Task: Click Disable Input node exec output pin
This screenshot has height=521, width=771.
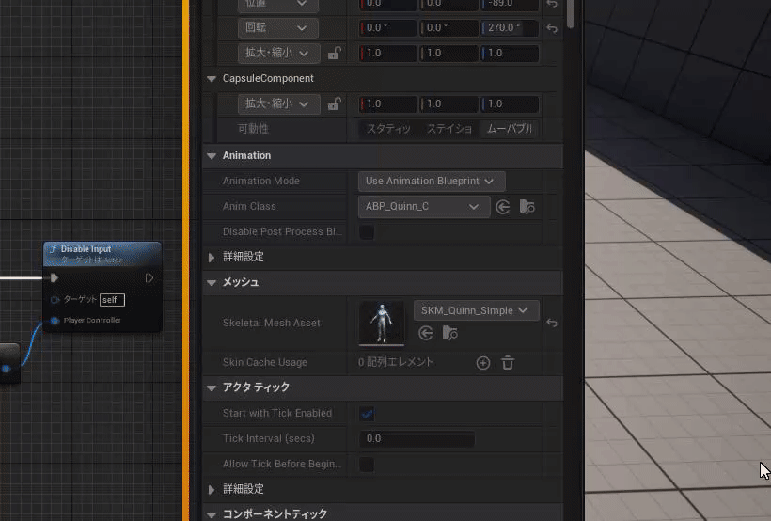Action: tap(149, 278)
